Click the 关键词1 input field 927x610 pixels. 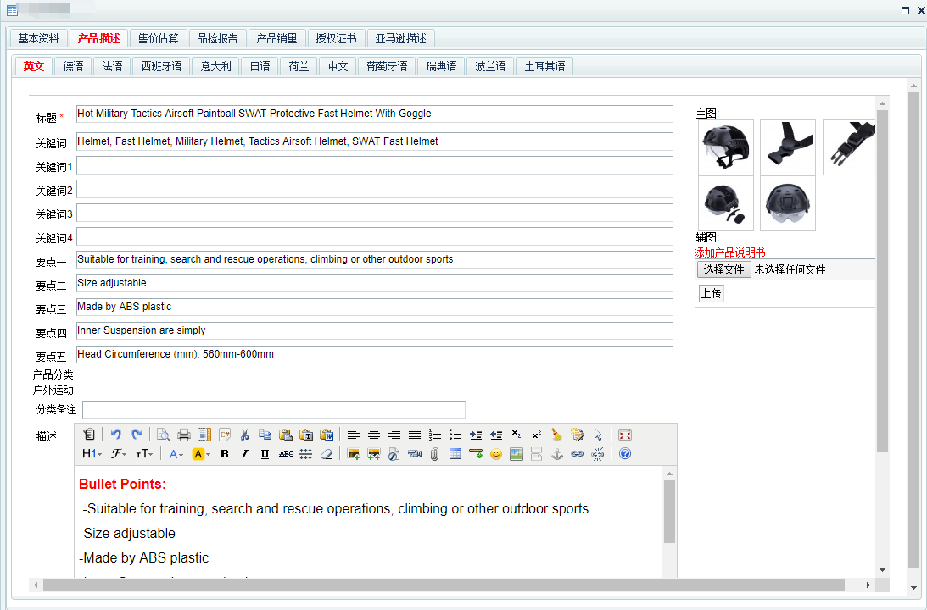coord(375,165)
